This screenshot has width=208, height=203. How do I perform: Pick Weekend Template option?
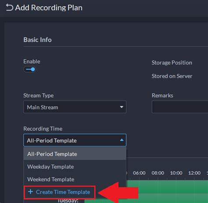click(75, 179)
